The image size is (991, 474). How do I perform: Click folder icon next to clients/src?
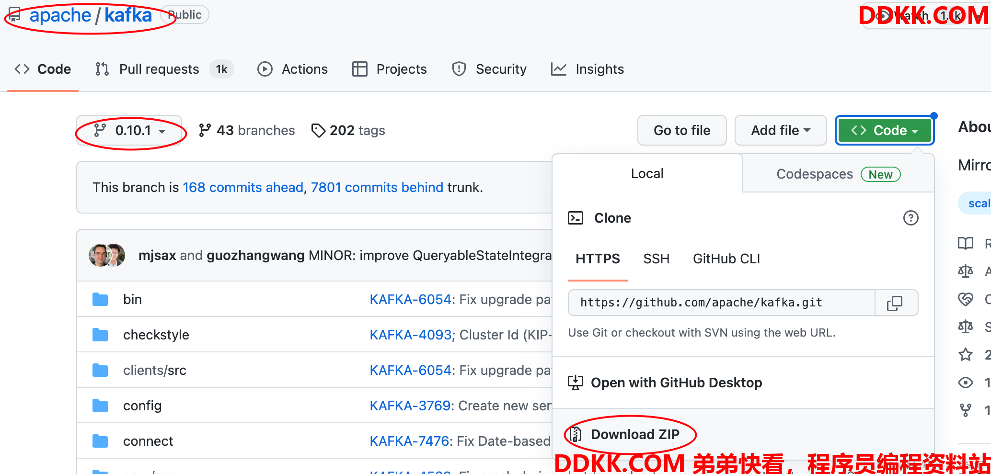100,370
